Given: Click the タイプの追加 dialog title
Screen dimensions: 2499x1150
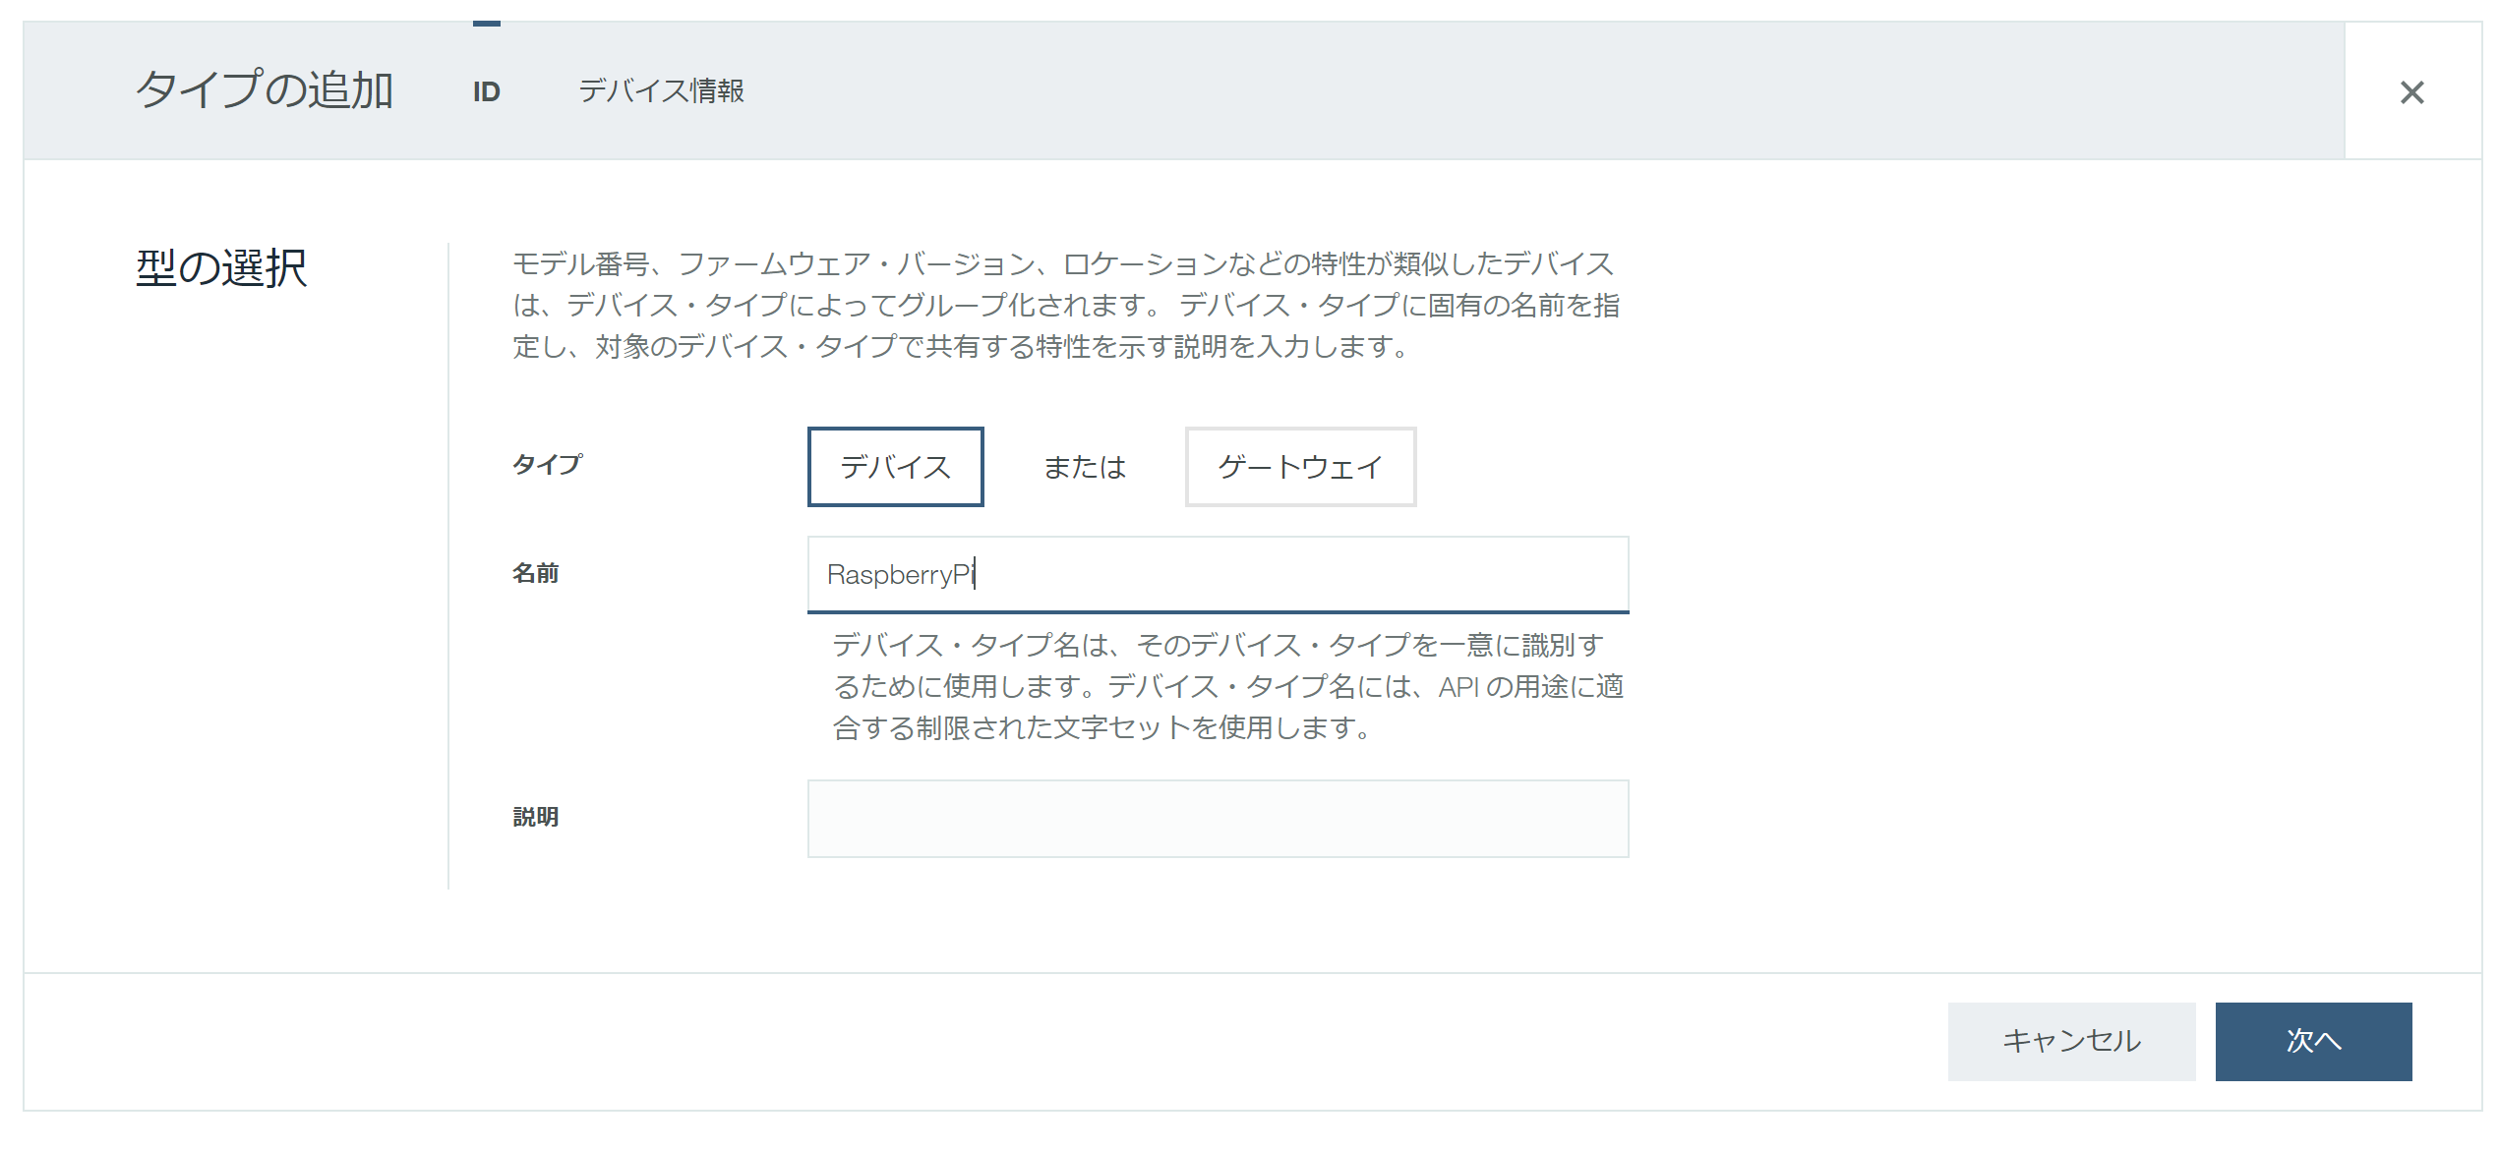Looking at the screenshot, I should coord(264,90).
